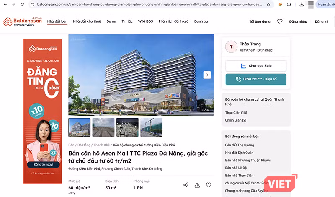Open the browser profile avatar
The image size is (335, 197).
click(311, 5)
